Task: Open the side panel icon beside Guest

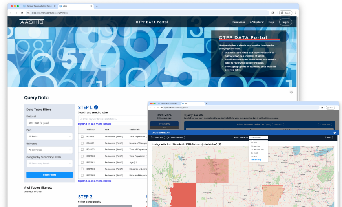Action: pyautogui.click(x=273, y=13)
